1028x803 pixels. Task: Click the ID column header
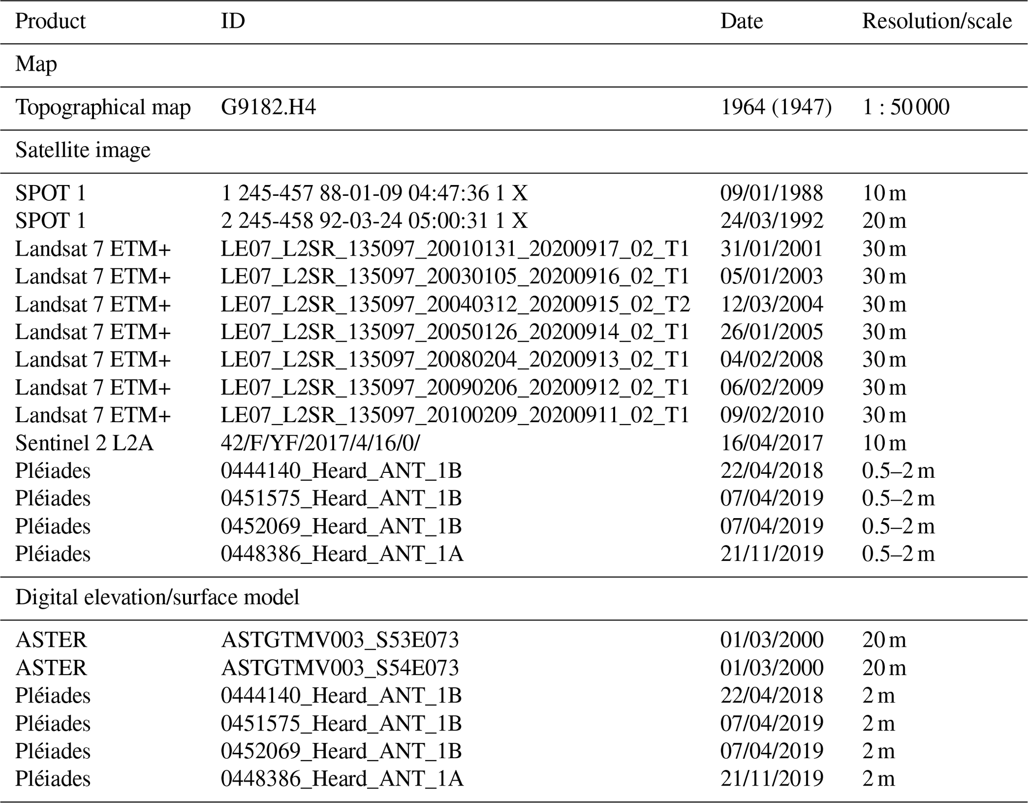pyautogui.click(x=233, y=21)
